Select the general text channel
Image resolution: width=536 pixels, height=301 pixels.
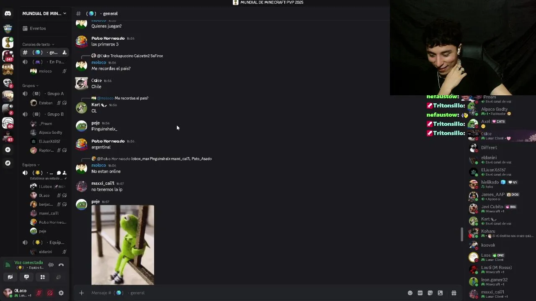(x=44, y=52)
